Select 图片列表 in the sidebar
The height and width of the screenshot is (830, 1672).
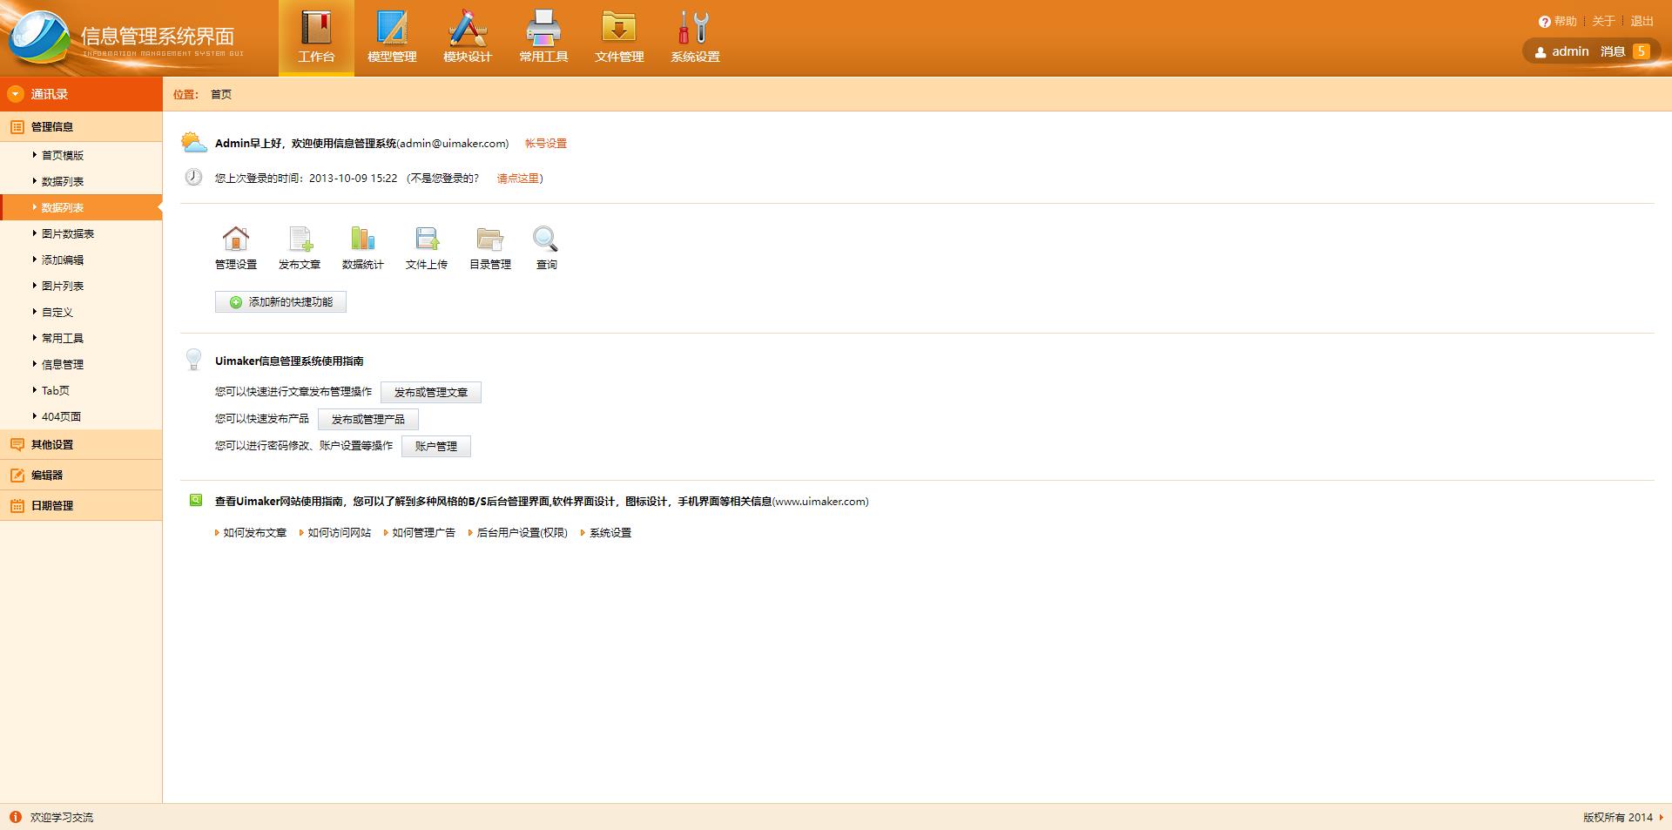[63, 286]
